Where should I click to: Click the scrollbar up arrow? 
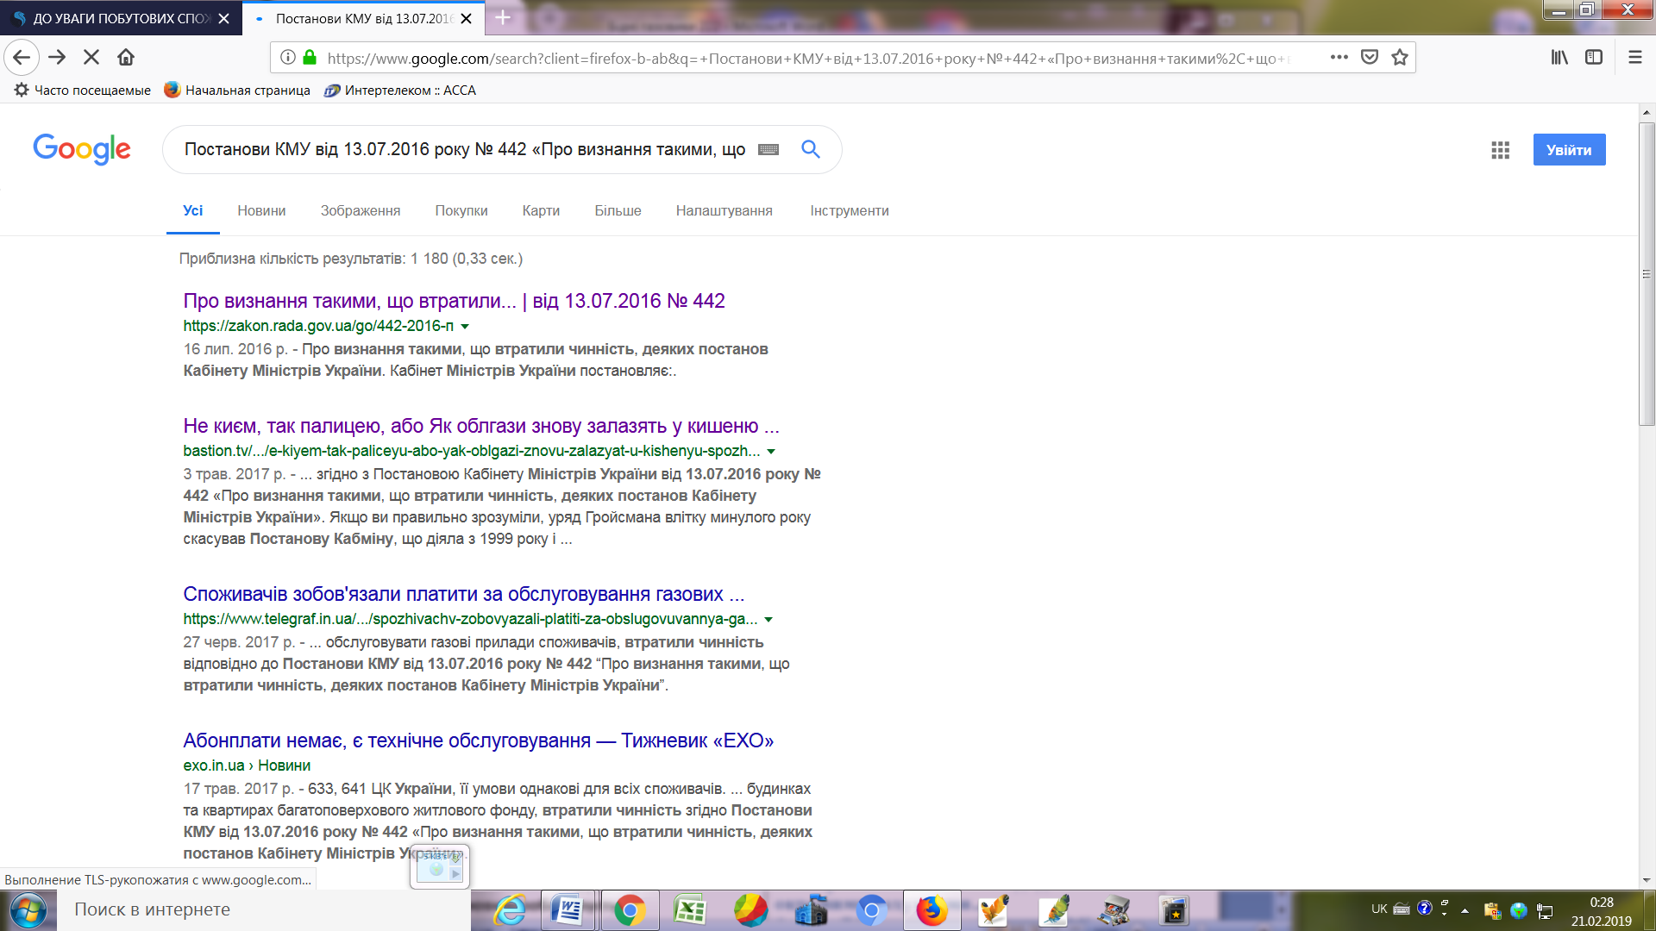point(1647,112)
